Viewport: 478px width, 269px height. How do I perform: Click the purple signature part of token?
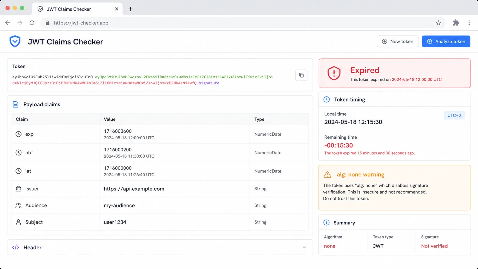coord(209,83)
